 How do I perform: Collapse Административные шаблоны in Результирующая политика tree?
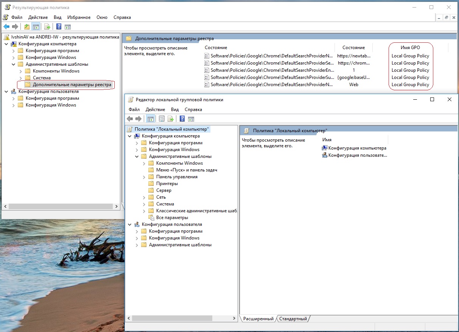coord(14,64)
